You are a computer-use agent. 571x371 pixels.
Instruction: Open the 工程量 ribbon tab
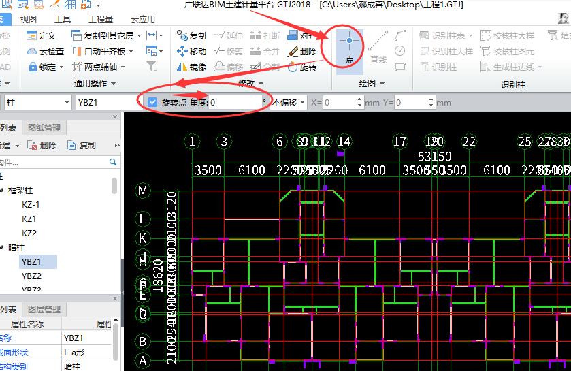click(101, 19)
